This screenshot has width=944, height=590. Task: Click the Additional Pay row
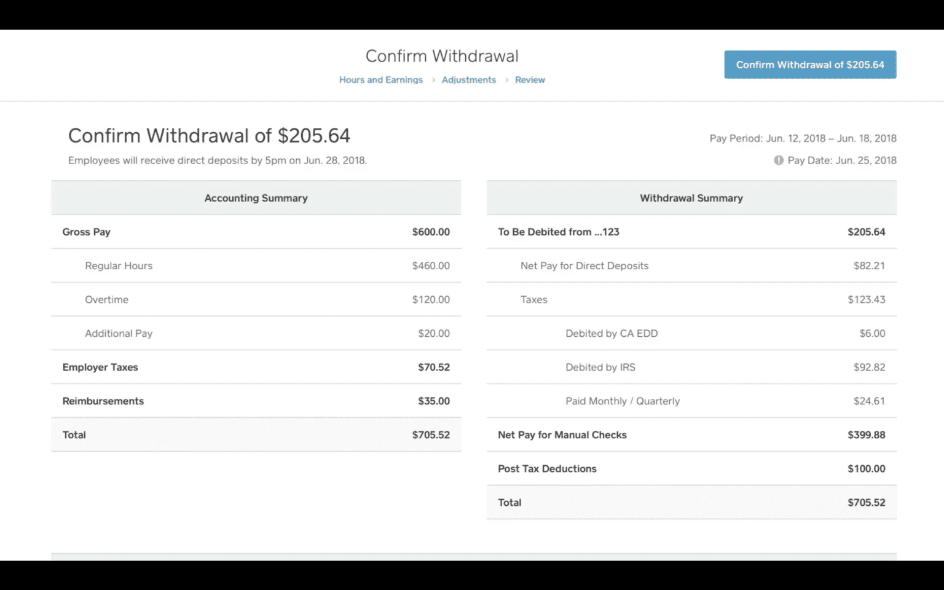256,333
